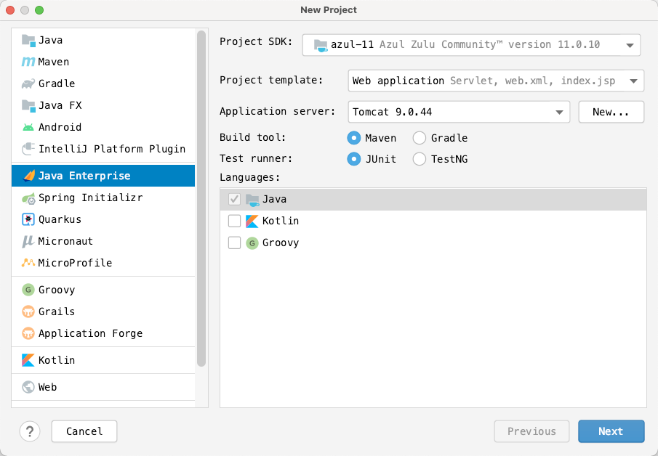Click the Grails icon
Viewport: 658px width, 456px height.
pyautogui.click(x=28, y=312)
